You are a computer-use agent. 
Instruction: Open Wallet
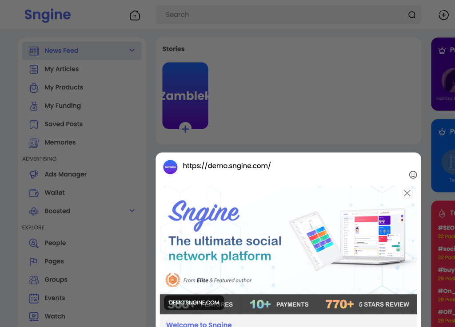tap(55, 193)
